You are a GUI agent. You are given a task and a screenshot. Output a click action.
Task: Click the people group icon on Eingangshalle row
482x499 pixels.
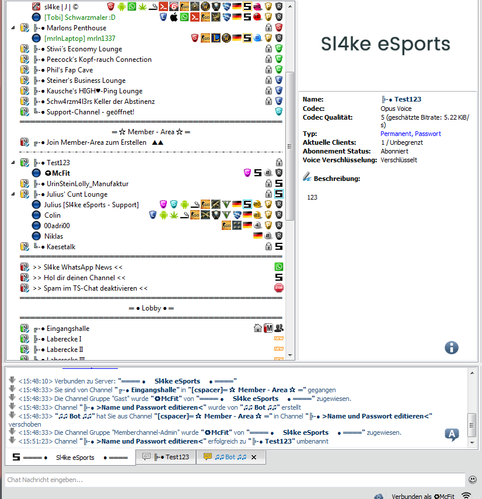279,328
